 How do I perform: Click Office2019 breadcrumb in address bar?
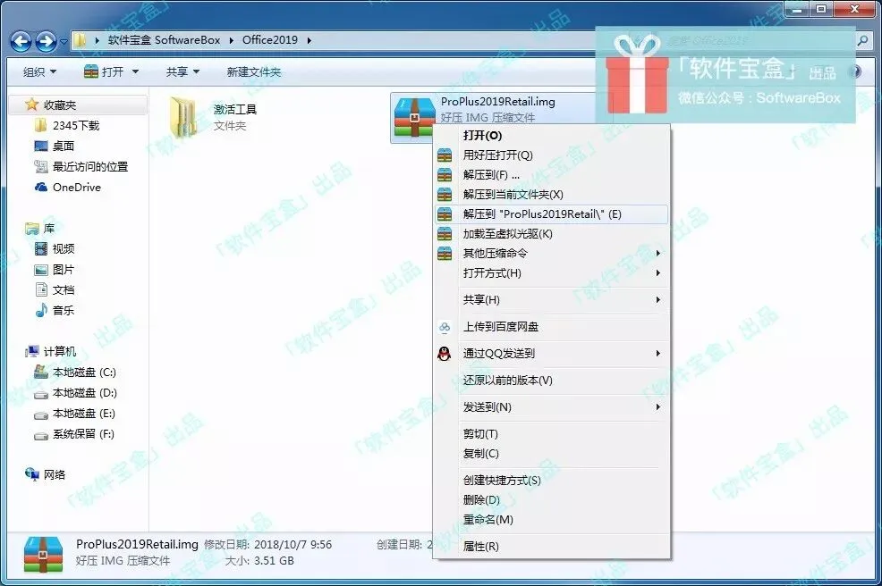[x=270, y=40]
